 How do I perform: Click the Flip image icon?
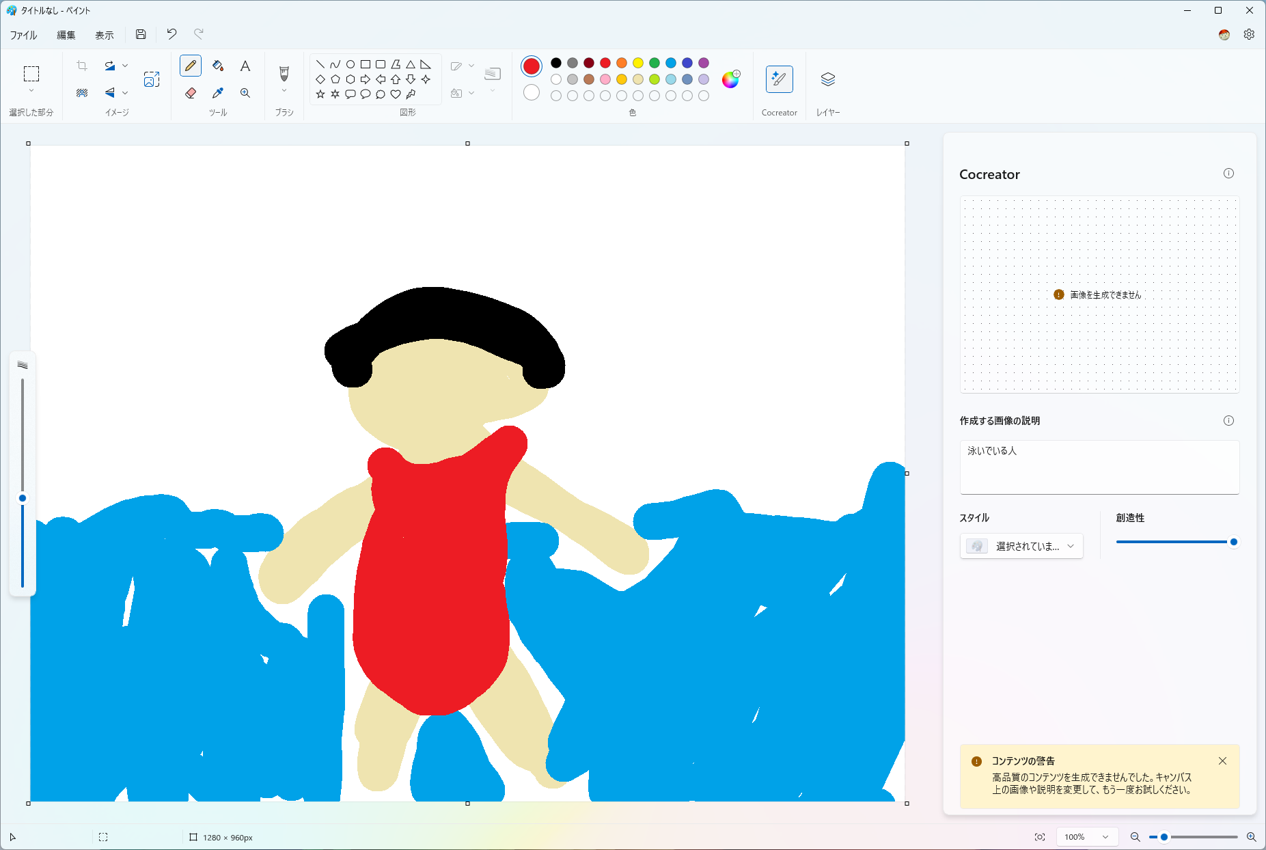109,93
